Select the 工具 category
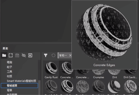Viewport: 139px width, 95px height. [x=9, y=72]
